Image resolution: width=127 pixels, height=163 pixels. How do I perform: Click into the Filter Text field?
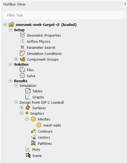point(64,15)
